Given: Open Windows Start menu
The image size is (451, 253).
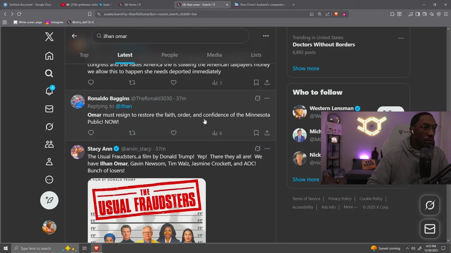Looking at the screenshot, I should click(x=6, y=248).
